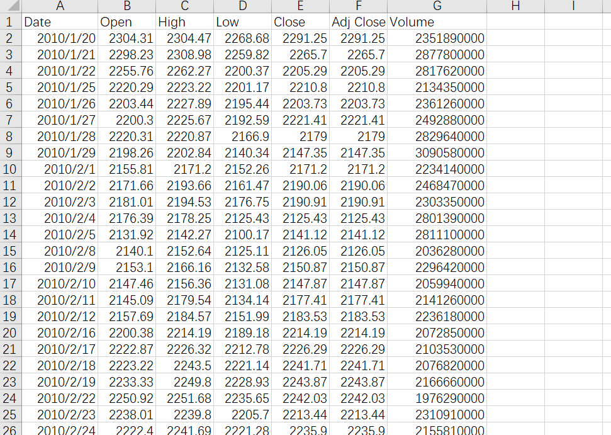The height and width of the screenshot is (435, 611).
Task: Click the Close header cell
Action: pyautogui.click(x=300, y=22)
